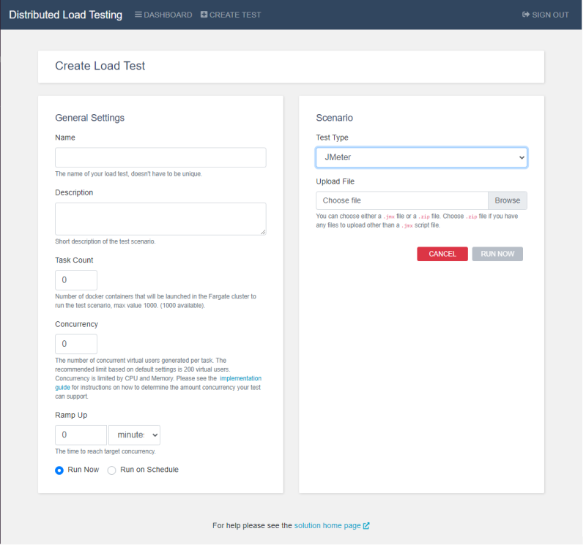Viewport: 586px width, 545px height.
Task: Click into the Description text area
Action: (x=160, y=219)
